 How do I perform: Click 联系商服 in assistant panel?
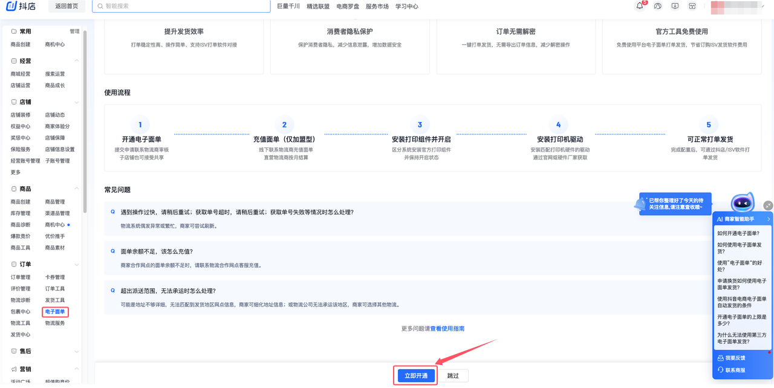coord(735,370)
